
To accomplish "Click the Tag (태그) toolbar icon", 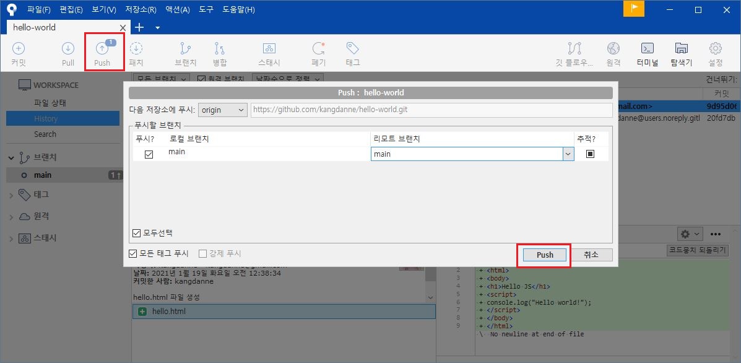I will pos(352,53).
